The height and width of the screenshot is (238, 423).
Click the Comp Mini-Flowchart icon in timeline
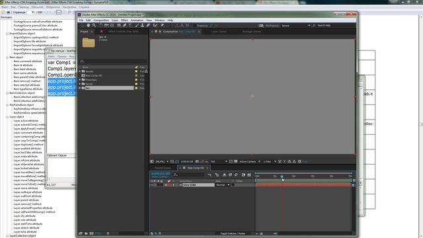210,175
